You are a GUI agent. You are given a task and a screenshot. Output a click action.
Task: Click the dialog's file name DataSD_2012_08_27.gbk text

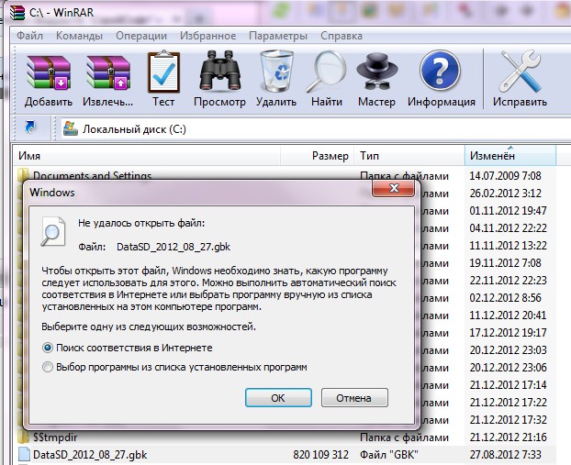tap(174, 247)
